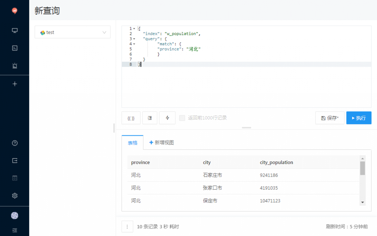Click the settings gear icon in sidebar

point(15,195)
